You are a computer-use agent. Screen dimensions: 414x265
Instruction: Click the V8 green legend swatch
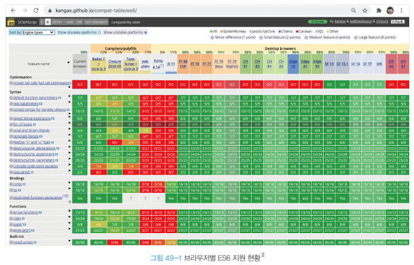211,31
